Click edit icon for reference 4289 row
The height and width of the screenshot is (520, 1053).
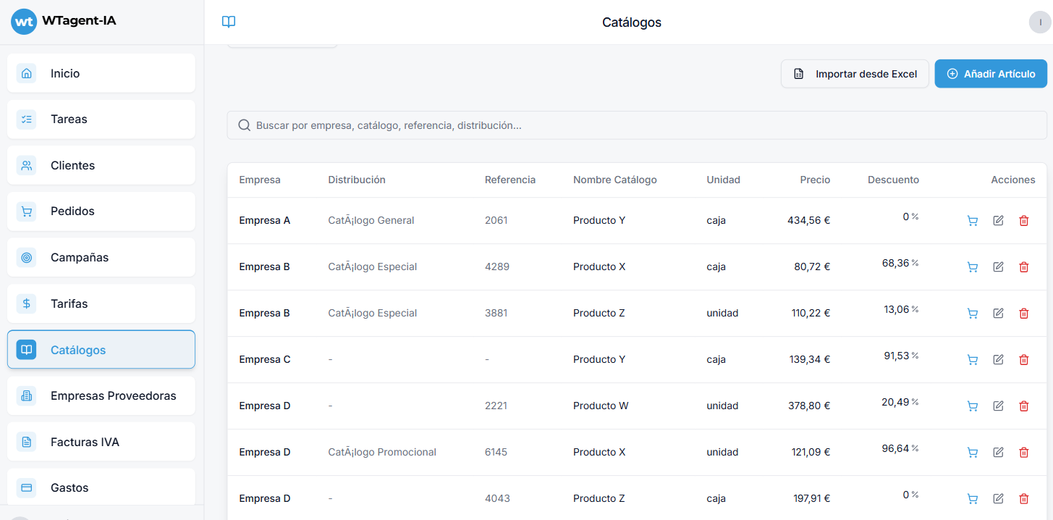[x=998, y=267]
